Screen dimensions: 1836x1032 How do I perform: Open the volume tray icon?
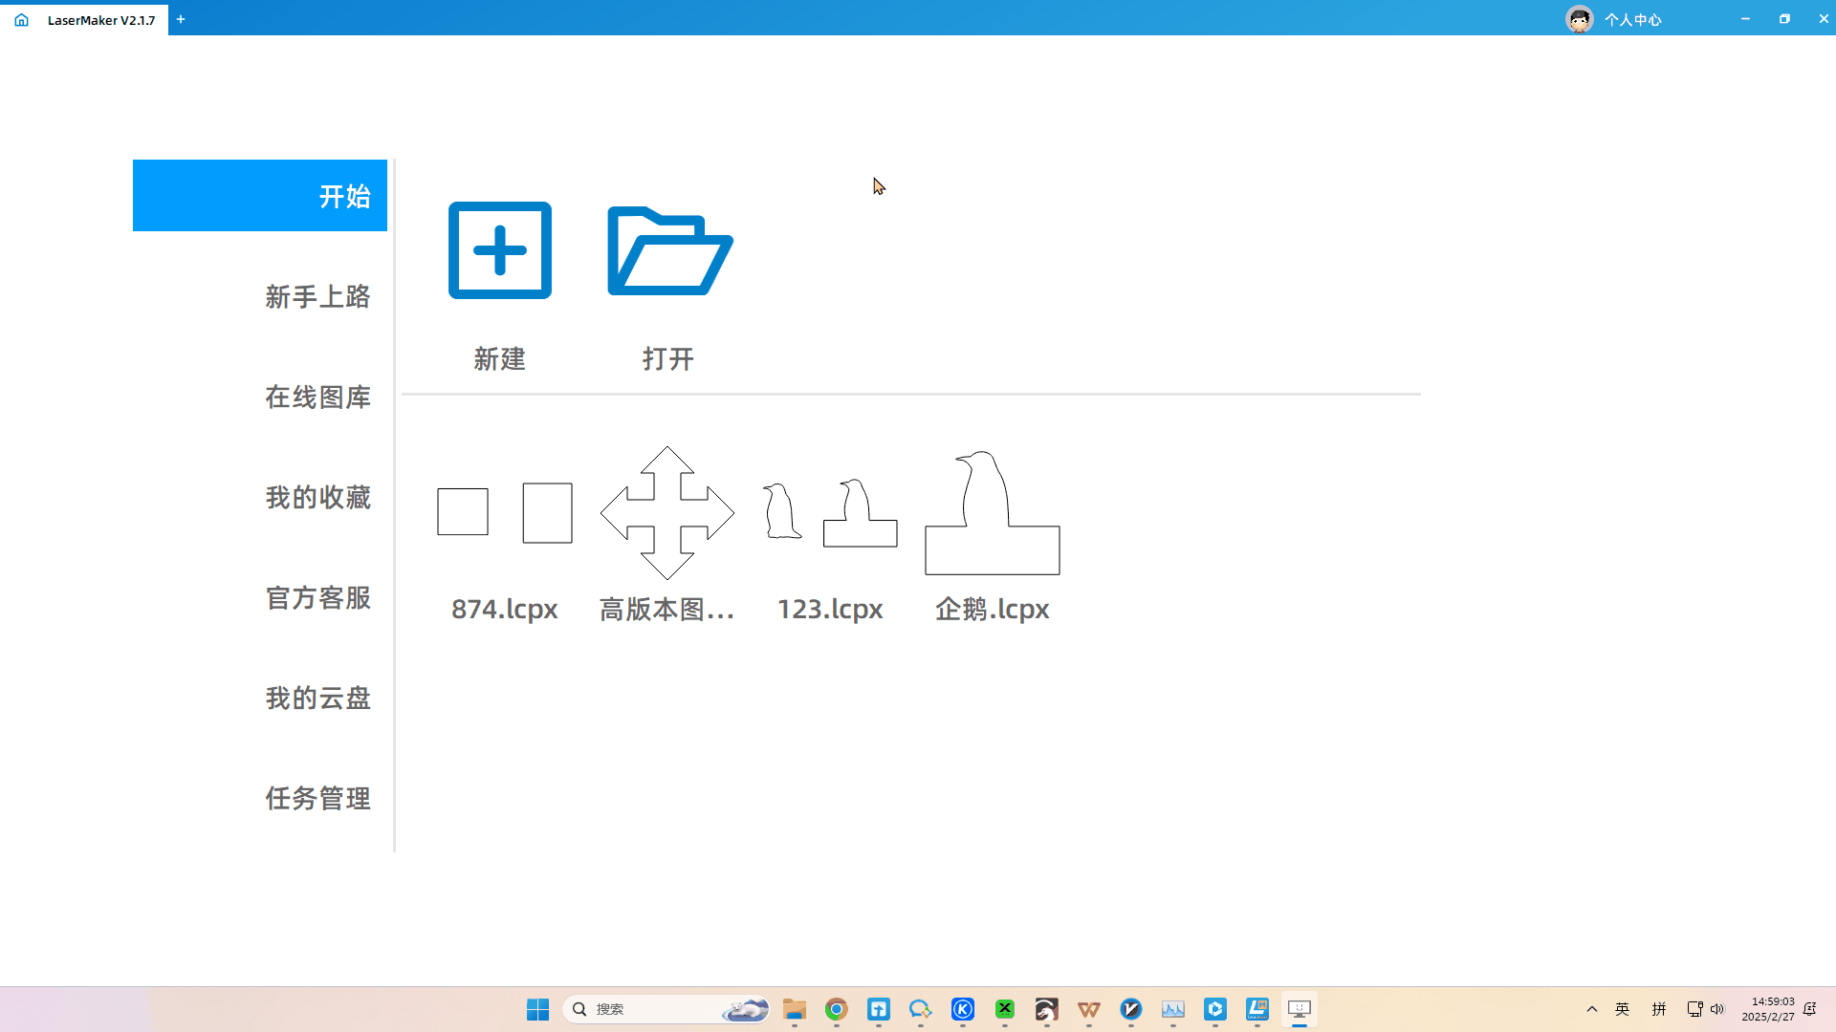click(1717, 1009)
